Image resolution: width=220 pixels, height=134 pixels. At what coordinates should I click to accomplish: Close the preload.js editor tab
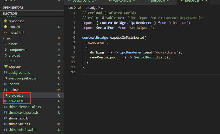[x=206, y=1]
